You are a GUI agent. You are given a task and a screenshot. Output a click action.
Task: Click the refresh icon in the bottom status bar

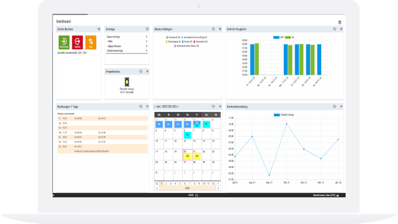(197, 195)
